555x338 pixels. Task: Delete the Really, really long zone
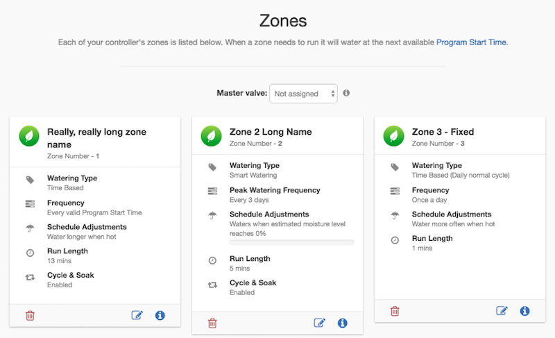coord(30,315)
